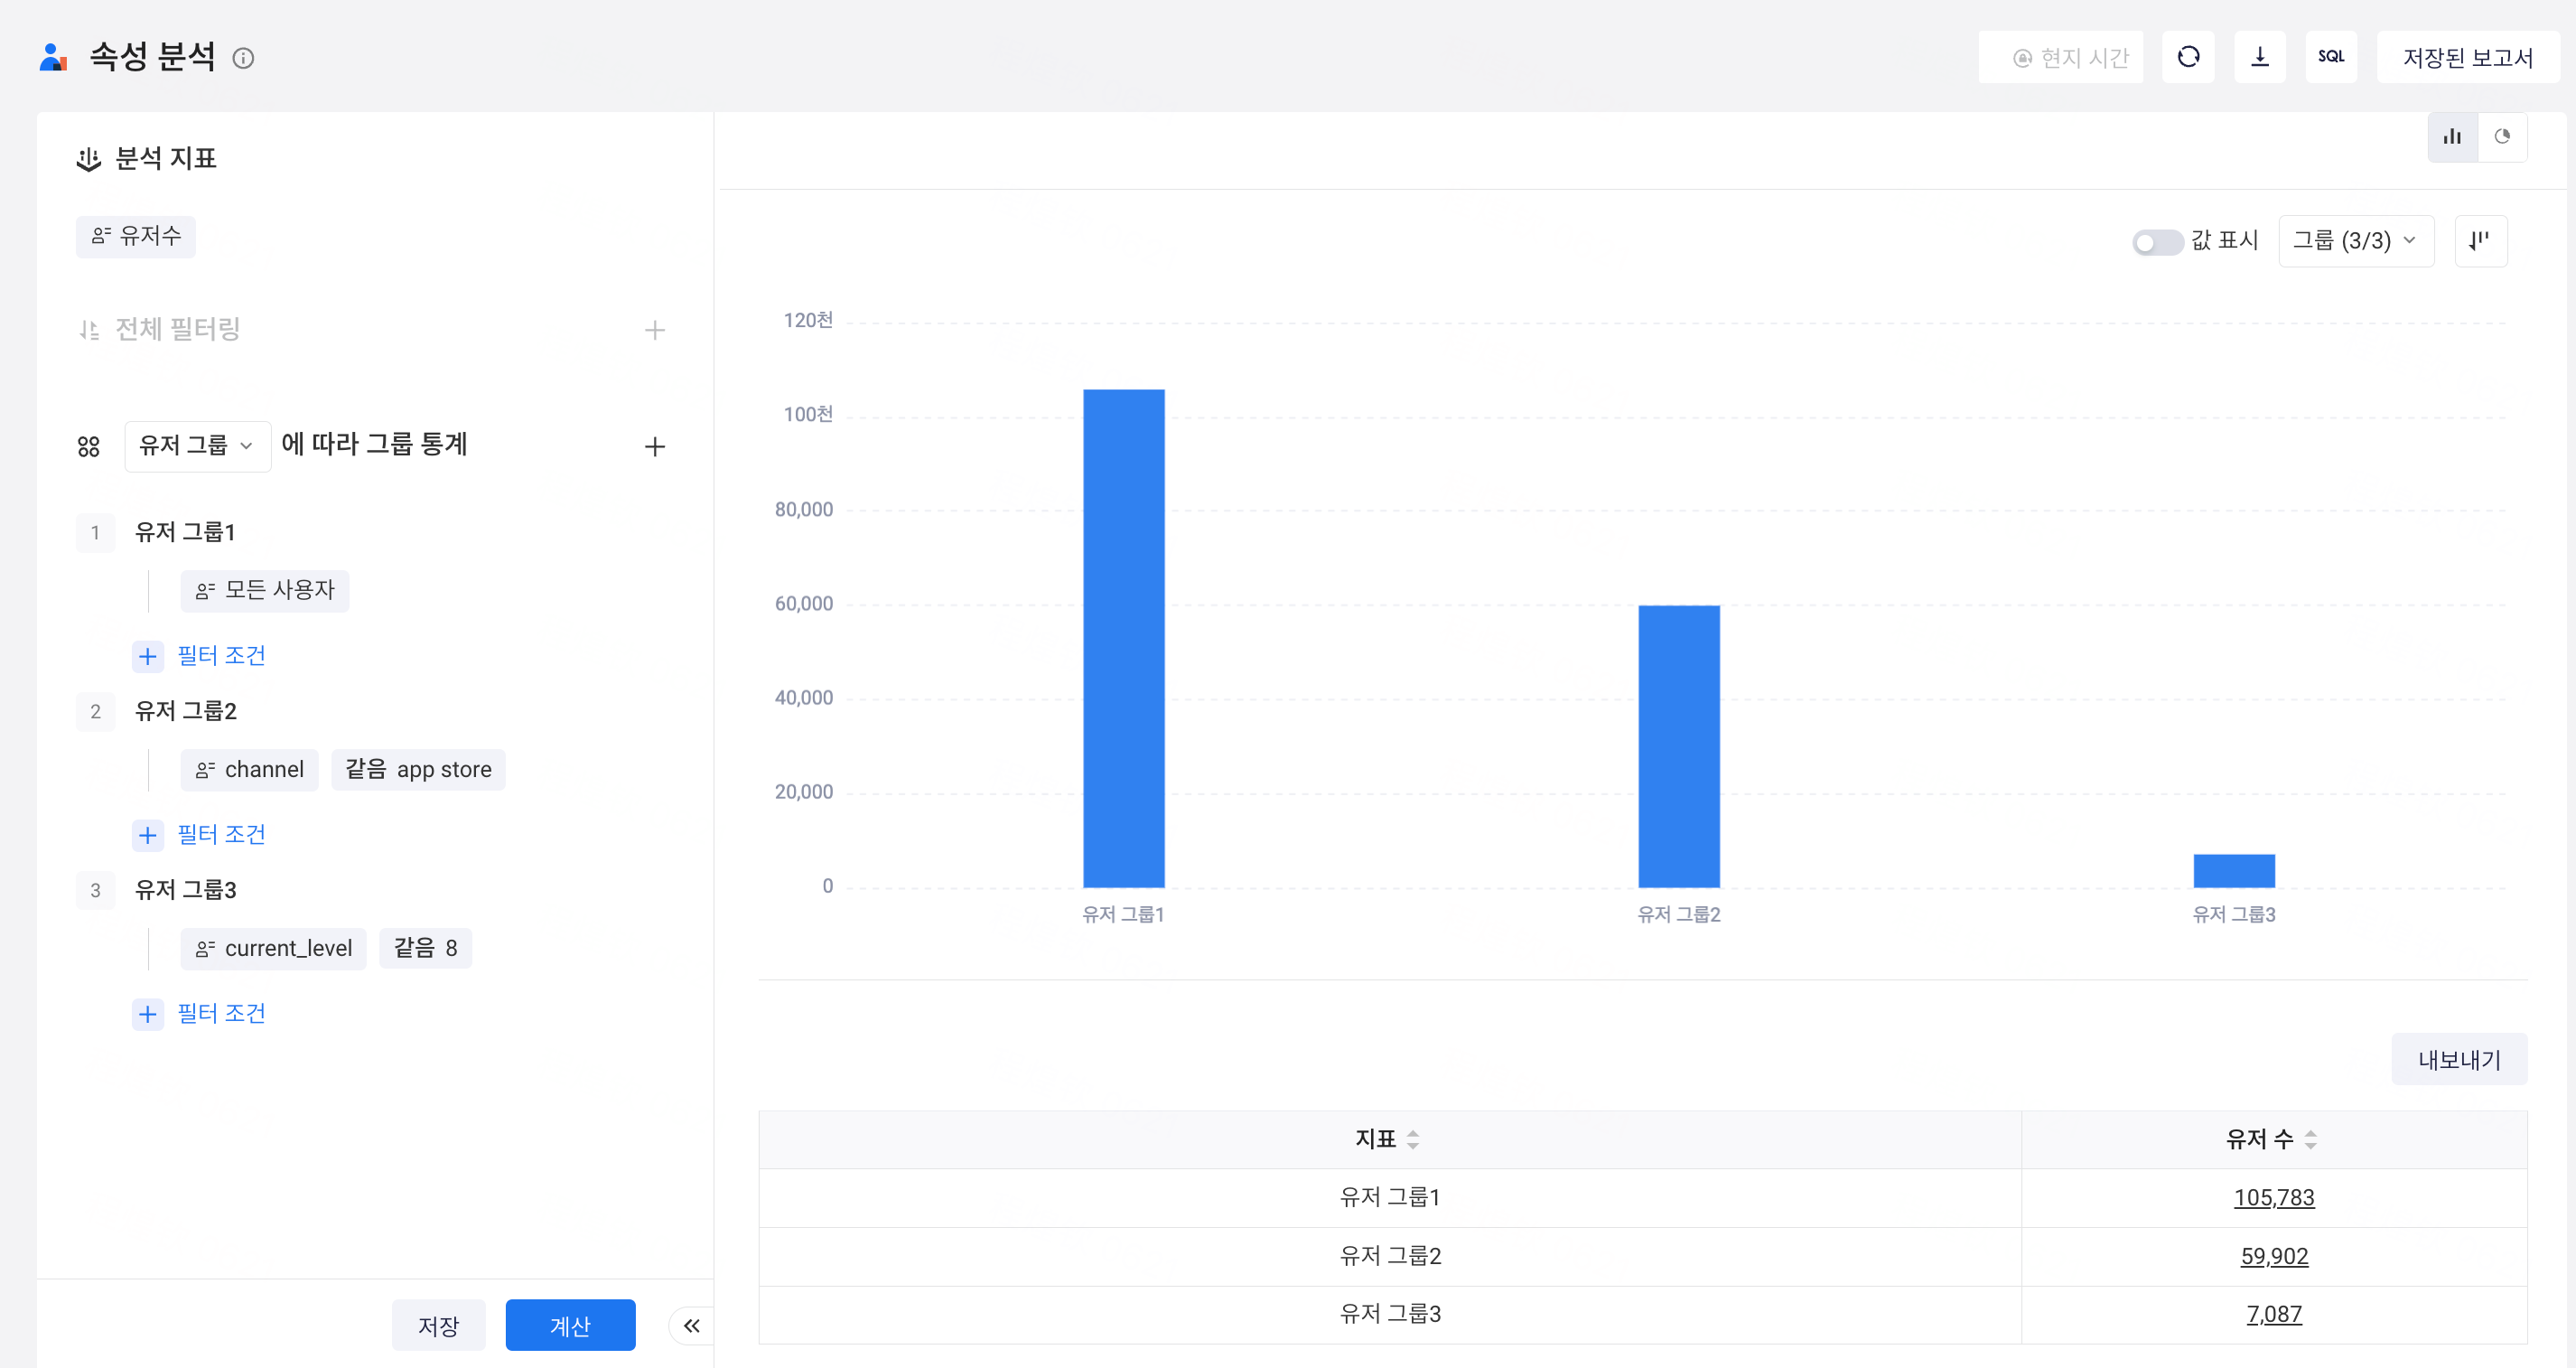Screen dimensions: 2576x1368
Task: Switch to bar chart view
Action: [2452, 137]
